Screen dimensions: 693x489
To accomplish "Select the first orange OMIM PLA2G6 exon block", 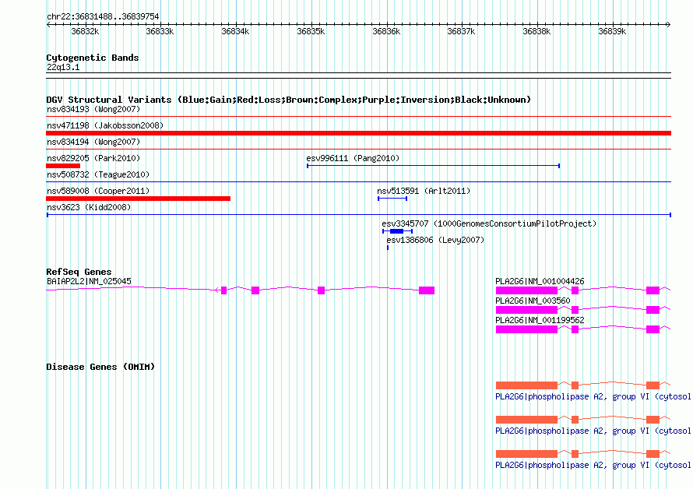I will coord(526,385).
